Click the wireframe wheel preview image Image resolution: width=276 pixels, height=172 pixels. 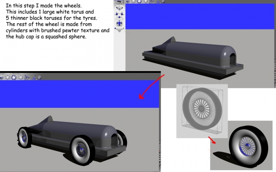202,111
